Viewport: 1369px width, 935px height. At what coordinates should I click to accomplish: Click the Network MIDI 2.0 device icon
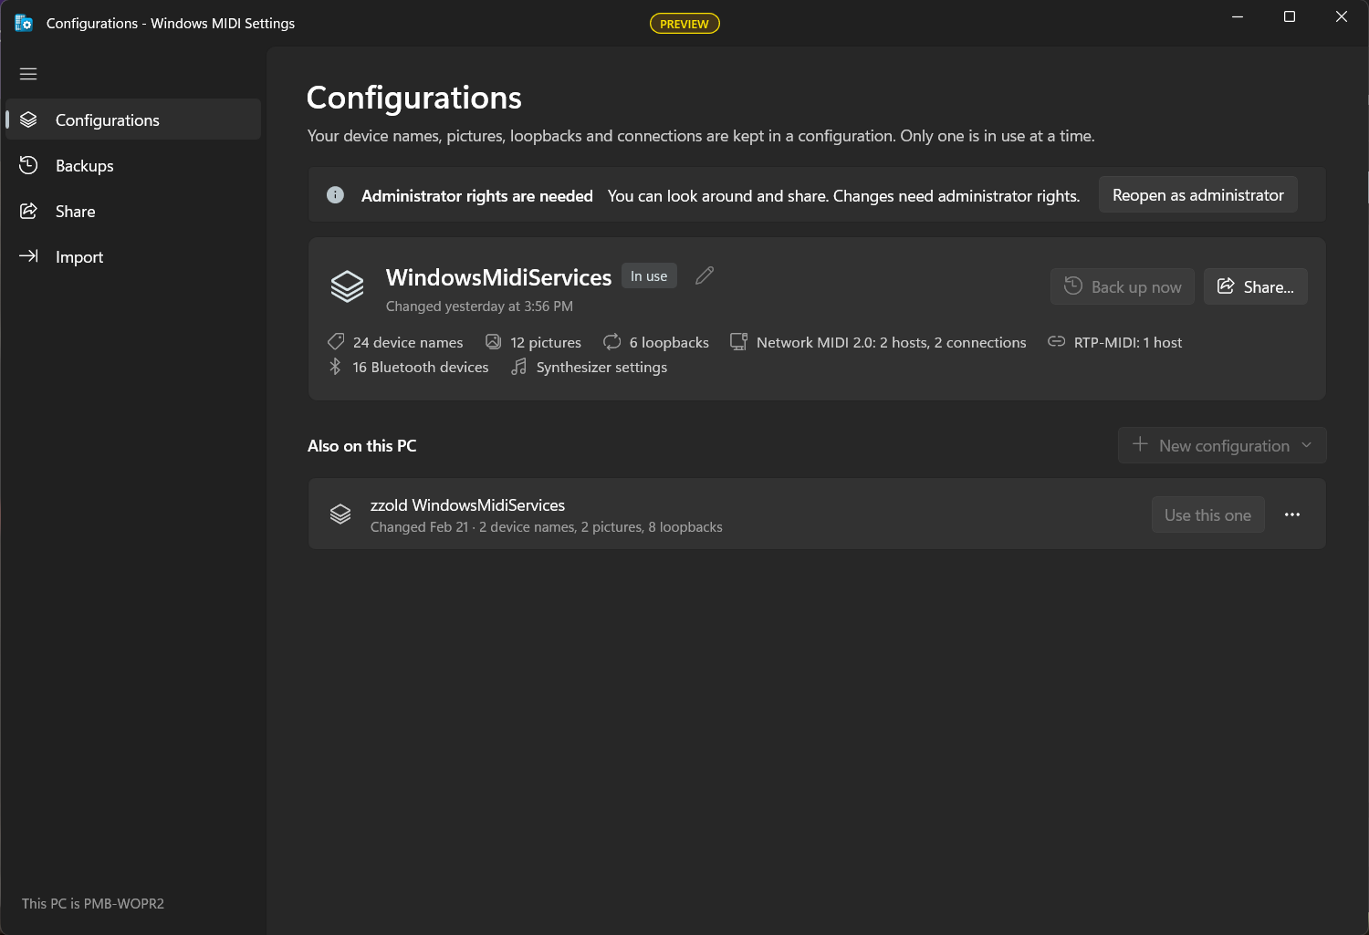click(x=738, y=341)
